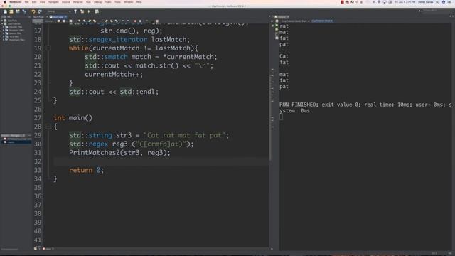Select the Navigator panel tab
Viewport: 455px width, 256px height.
point(13,136)
